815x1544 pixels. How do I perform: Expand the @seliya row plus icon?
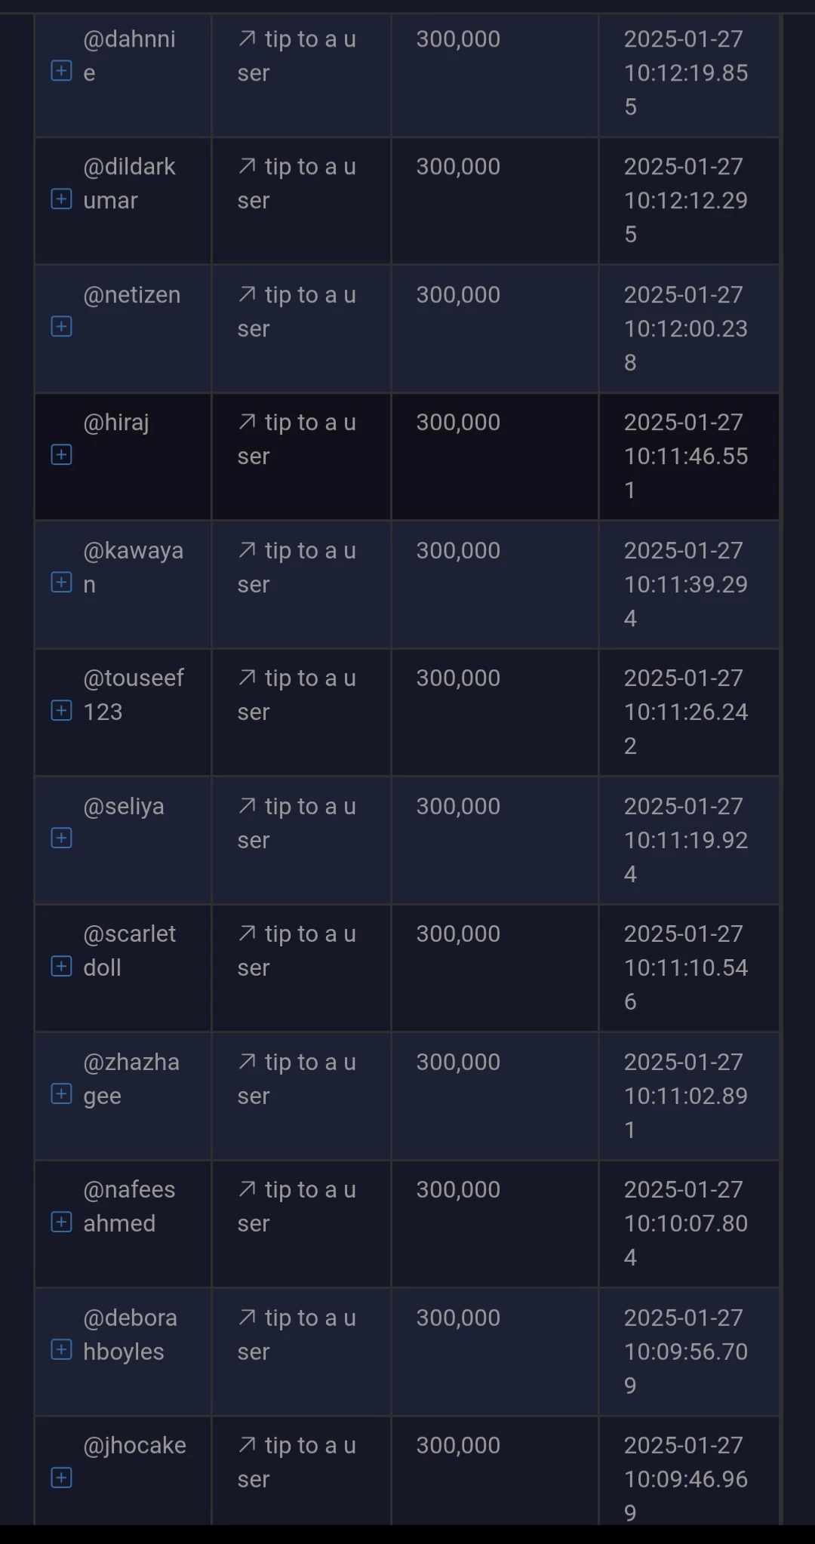click(x=61, y=838)
